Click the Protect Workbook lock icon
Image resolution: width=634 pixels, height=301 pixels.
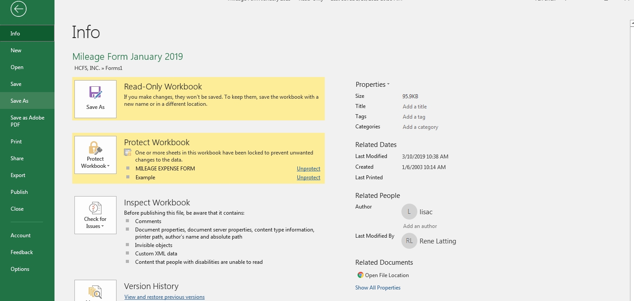[95, 148]
